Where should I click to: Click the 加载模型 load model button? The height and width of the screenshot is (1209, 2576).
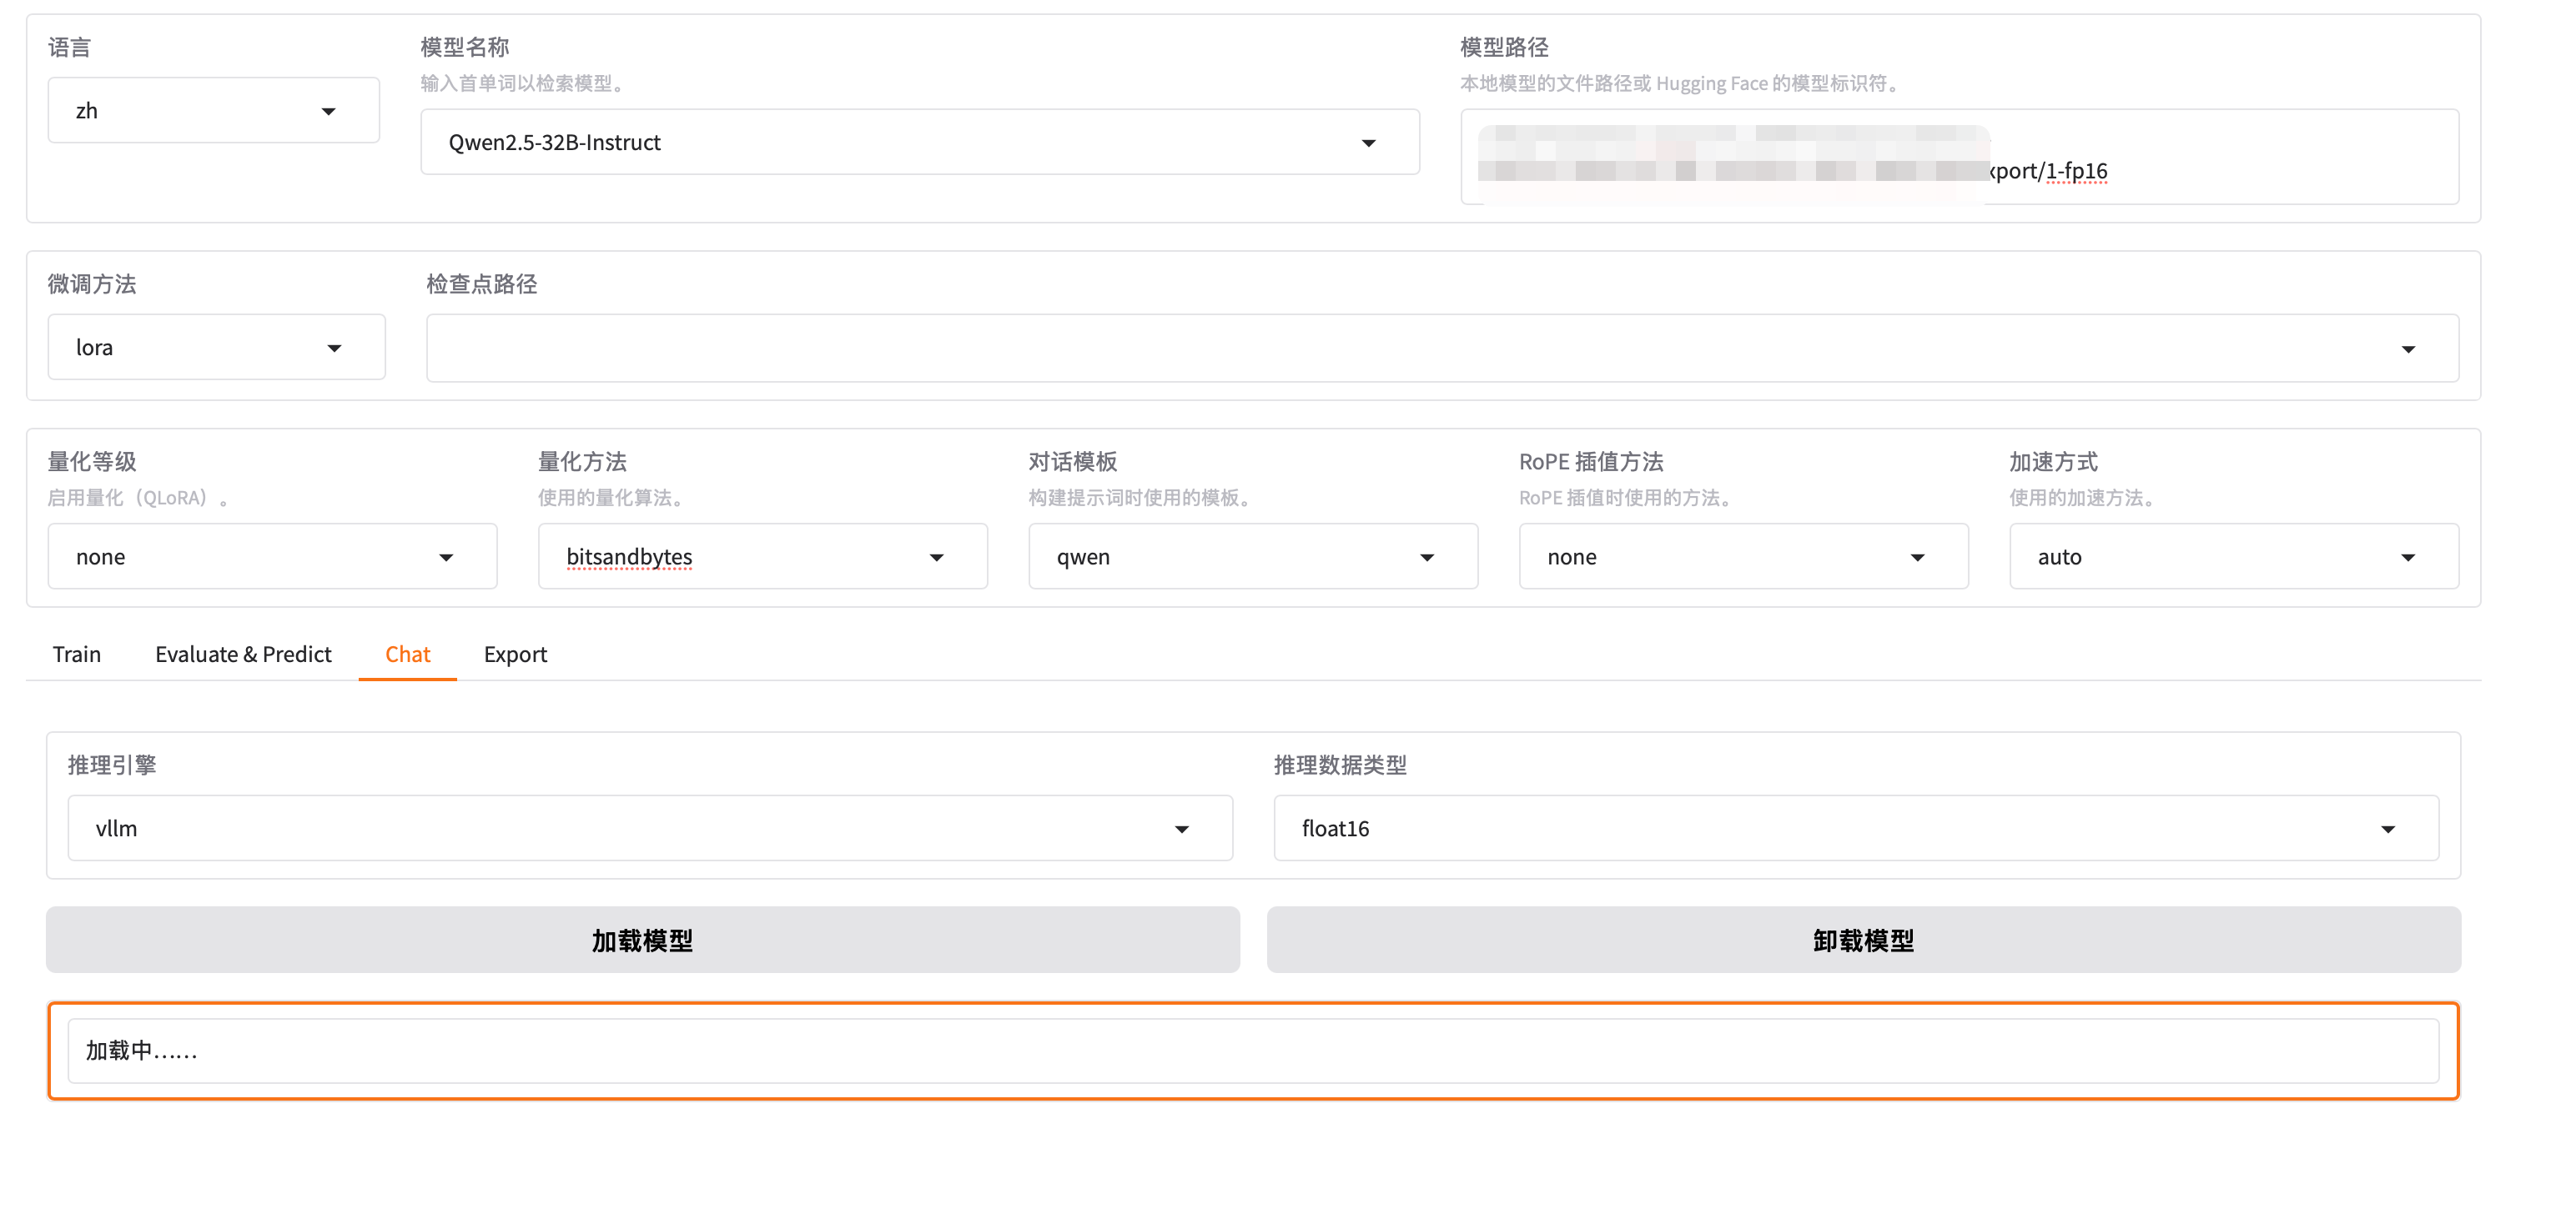pos(642,941)
